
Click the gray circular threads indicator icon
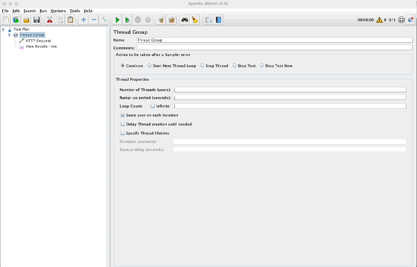401,20
